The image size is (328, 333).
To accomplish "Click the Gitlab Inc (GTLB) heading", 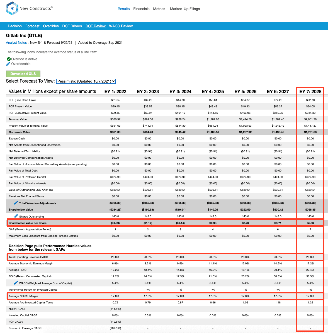I will (24, 35).
